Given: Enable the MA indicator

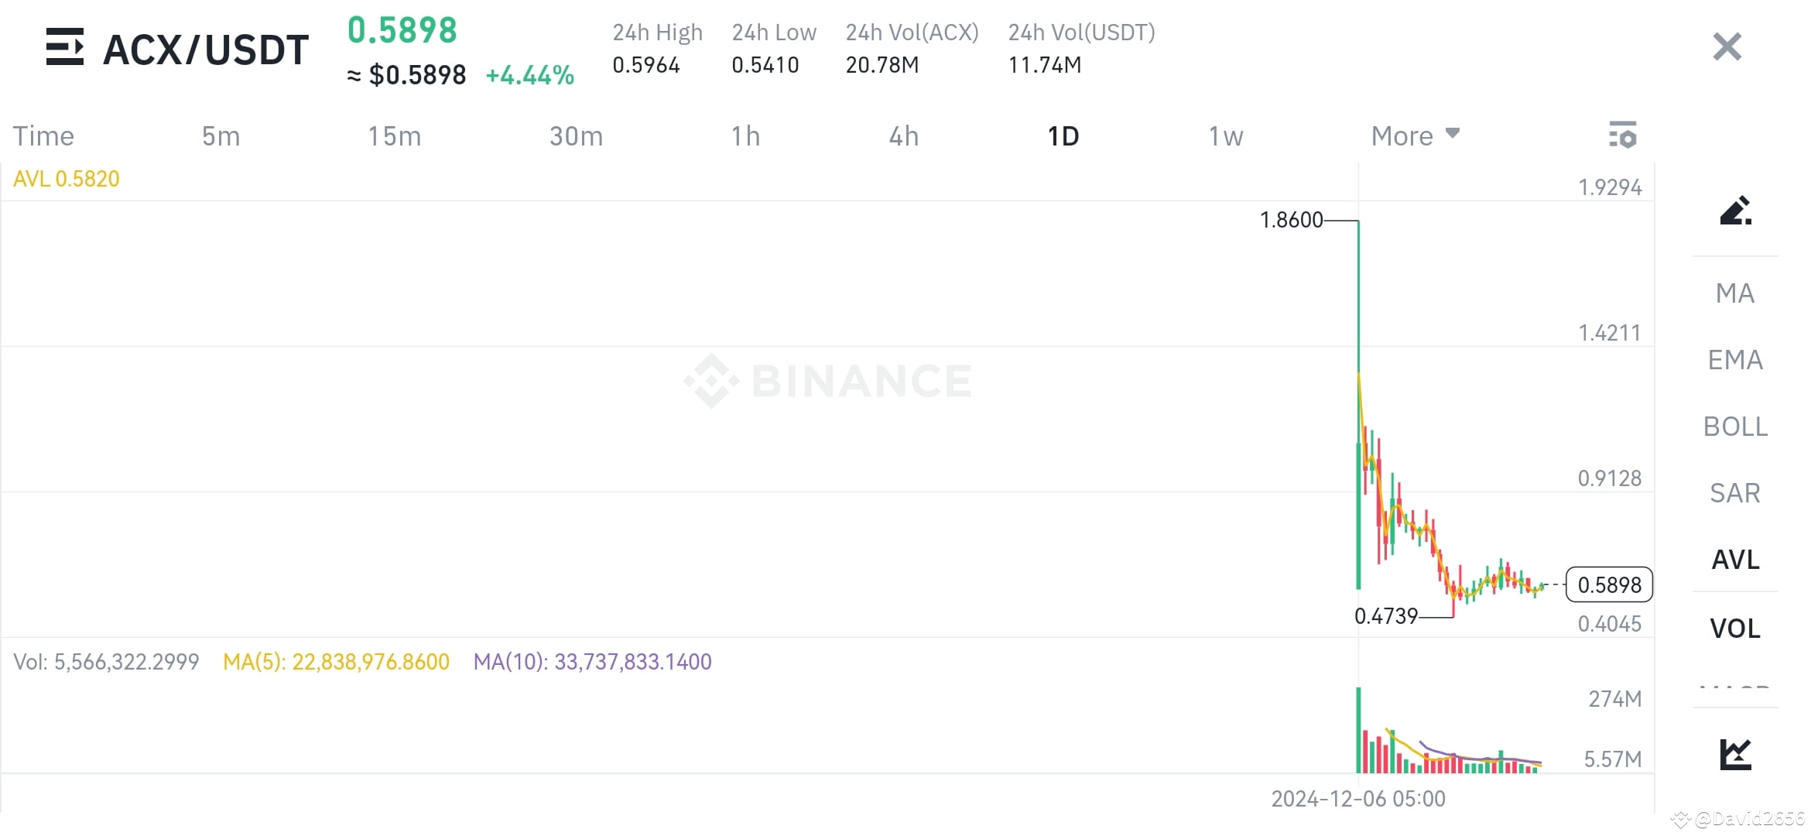Looking at the screenshot, I should (1736, 293).
